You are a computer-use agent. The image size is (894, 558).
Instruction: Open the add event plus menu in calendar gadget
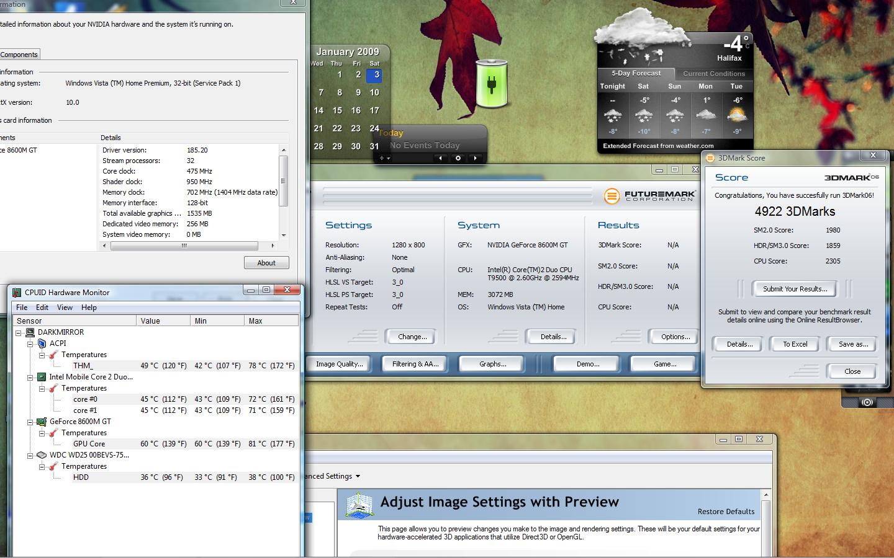tap(385, 158)
